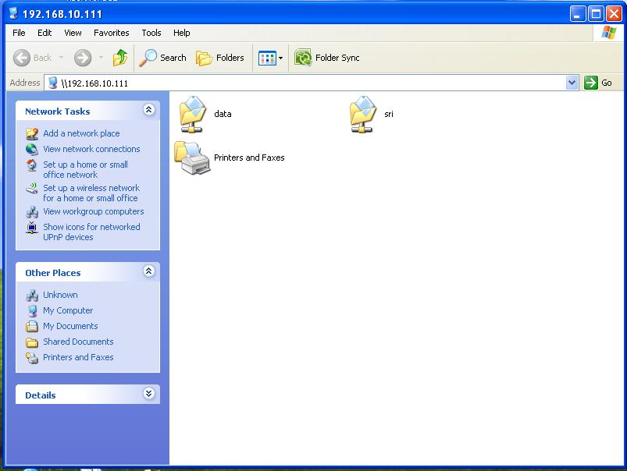Viewport: 627px width, 471px height.
Task: Select the sri folder label text
Action: [389, 115]
